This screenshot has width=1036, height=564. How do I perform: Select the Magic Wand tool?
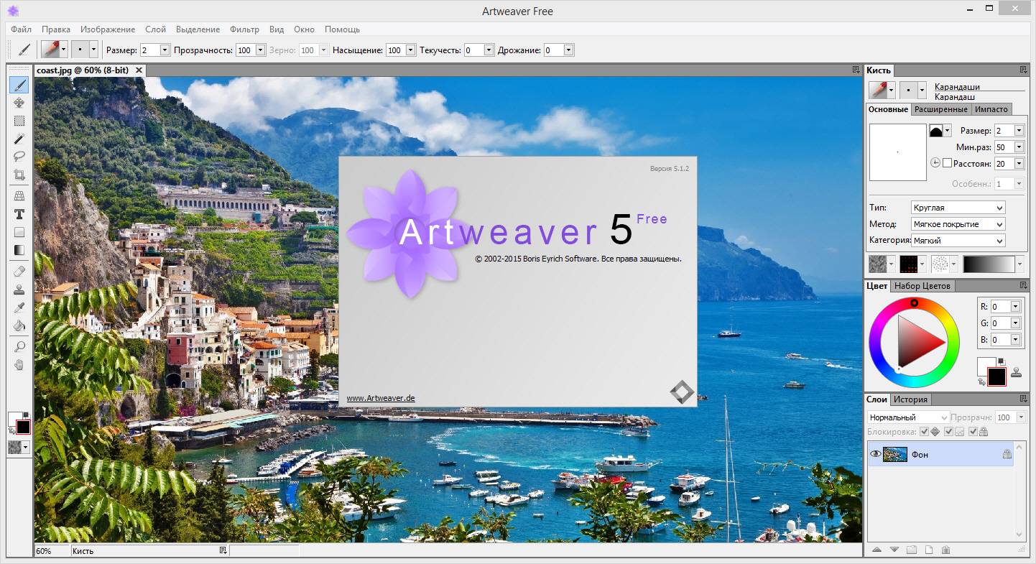[19, 138]
